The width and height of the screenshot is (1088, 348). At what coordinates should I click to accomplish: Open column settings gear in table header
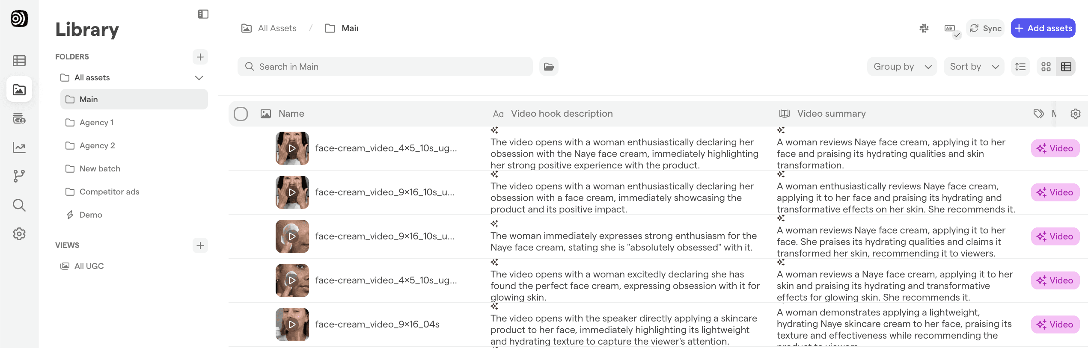pos(1076,114)
